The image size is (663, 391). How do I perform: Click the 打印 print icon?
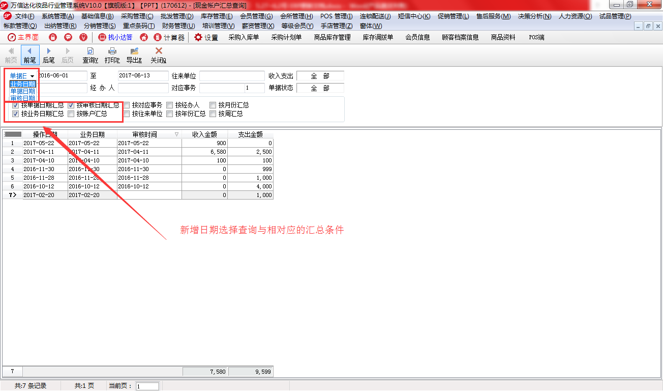(x=112, y=55)
